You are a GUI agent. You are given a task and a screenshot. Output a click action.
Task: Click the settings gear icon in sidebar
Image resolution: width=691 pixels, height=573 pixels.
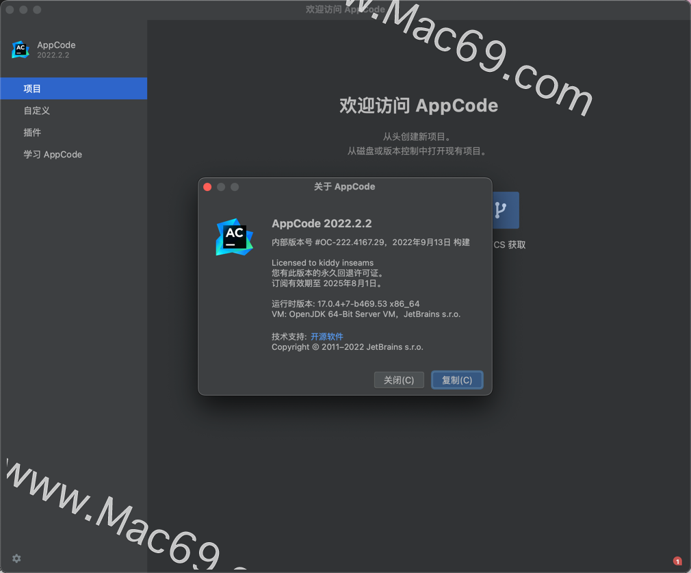click(x=16, y=559)
